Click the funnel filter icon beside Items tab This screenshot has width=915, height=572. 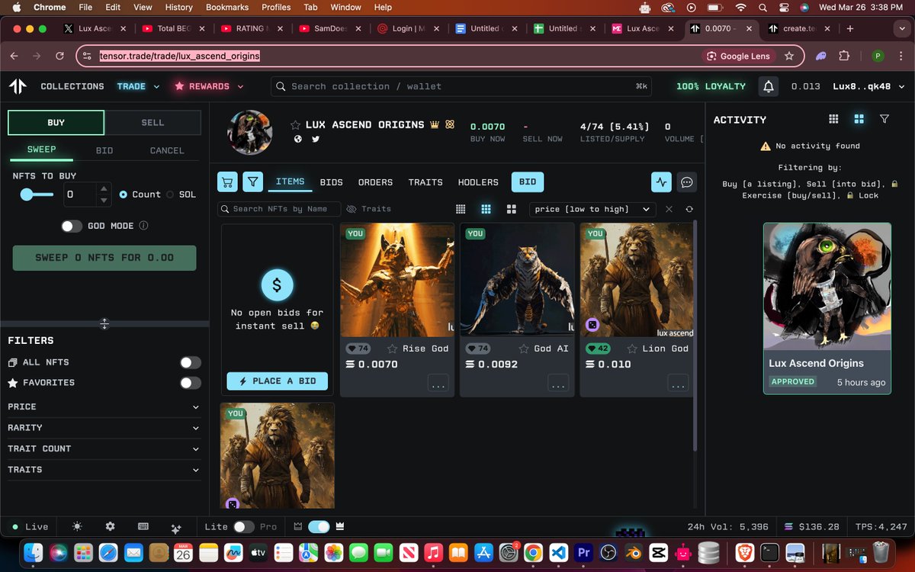(252, 182)
